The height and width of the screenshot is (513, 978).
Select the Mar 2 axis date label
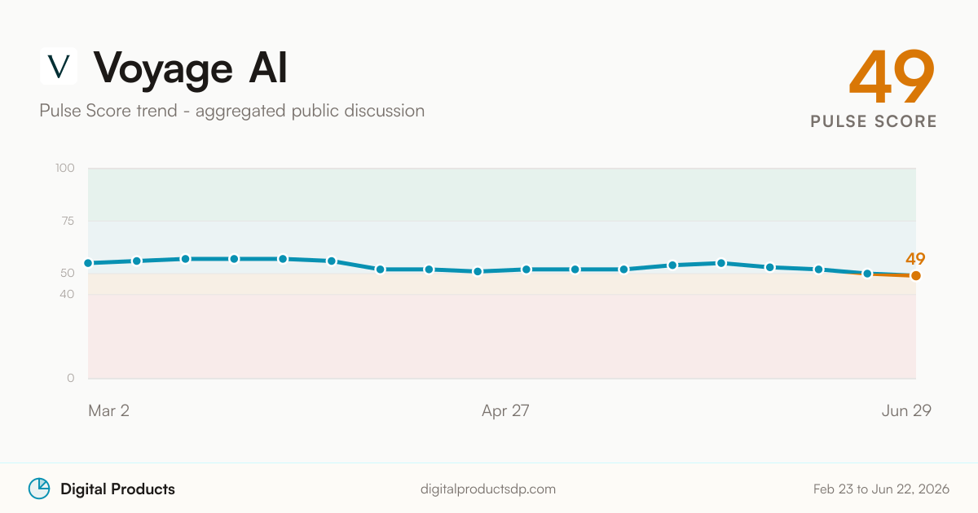(x=108, y=410)
